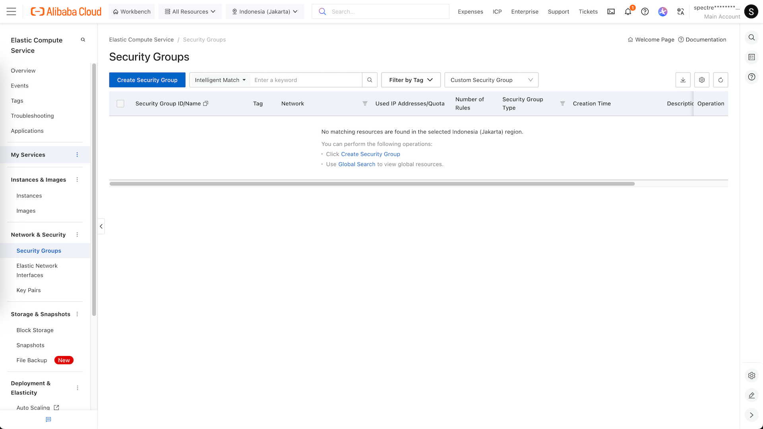The image size is (763, 429).
Task: Click the Network column filter icon
Action: [x=365, y=103]
